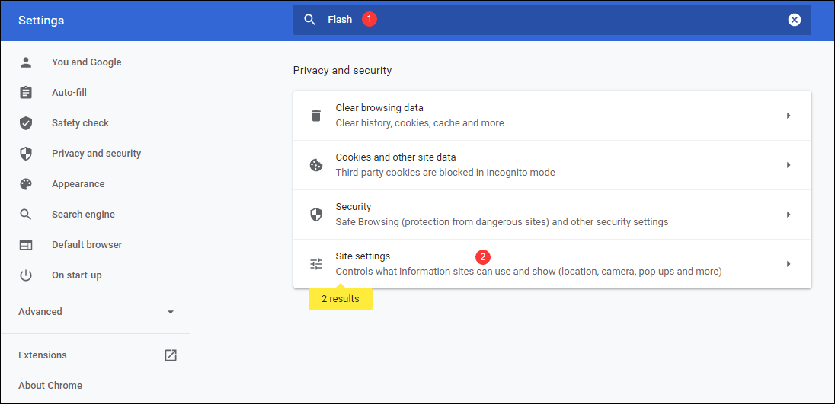
Task: Click the sliders icon for Site settings
Action: pos(316,264)
